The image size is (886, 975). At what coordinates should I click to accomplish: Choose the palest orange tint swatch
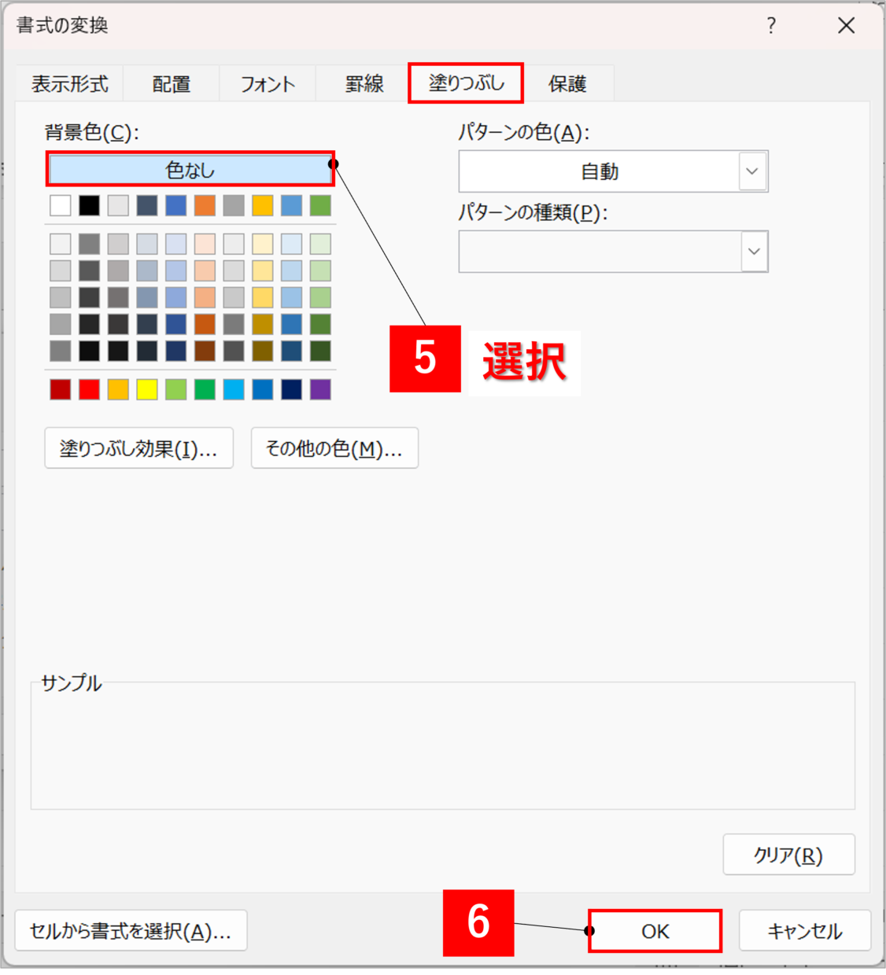tap(205, 244)
